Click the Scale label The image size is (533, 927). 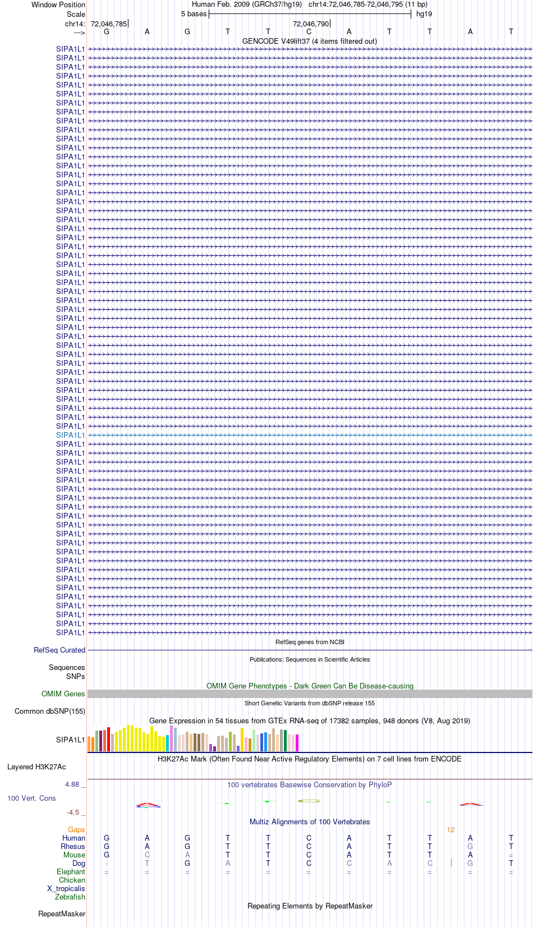pyautogui.click(x=76, y=14)
